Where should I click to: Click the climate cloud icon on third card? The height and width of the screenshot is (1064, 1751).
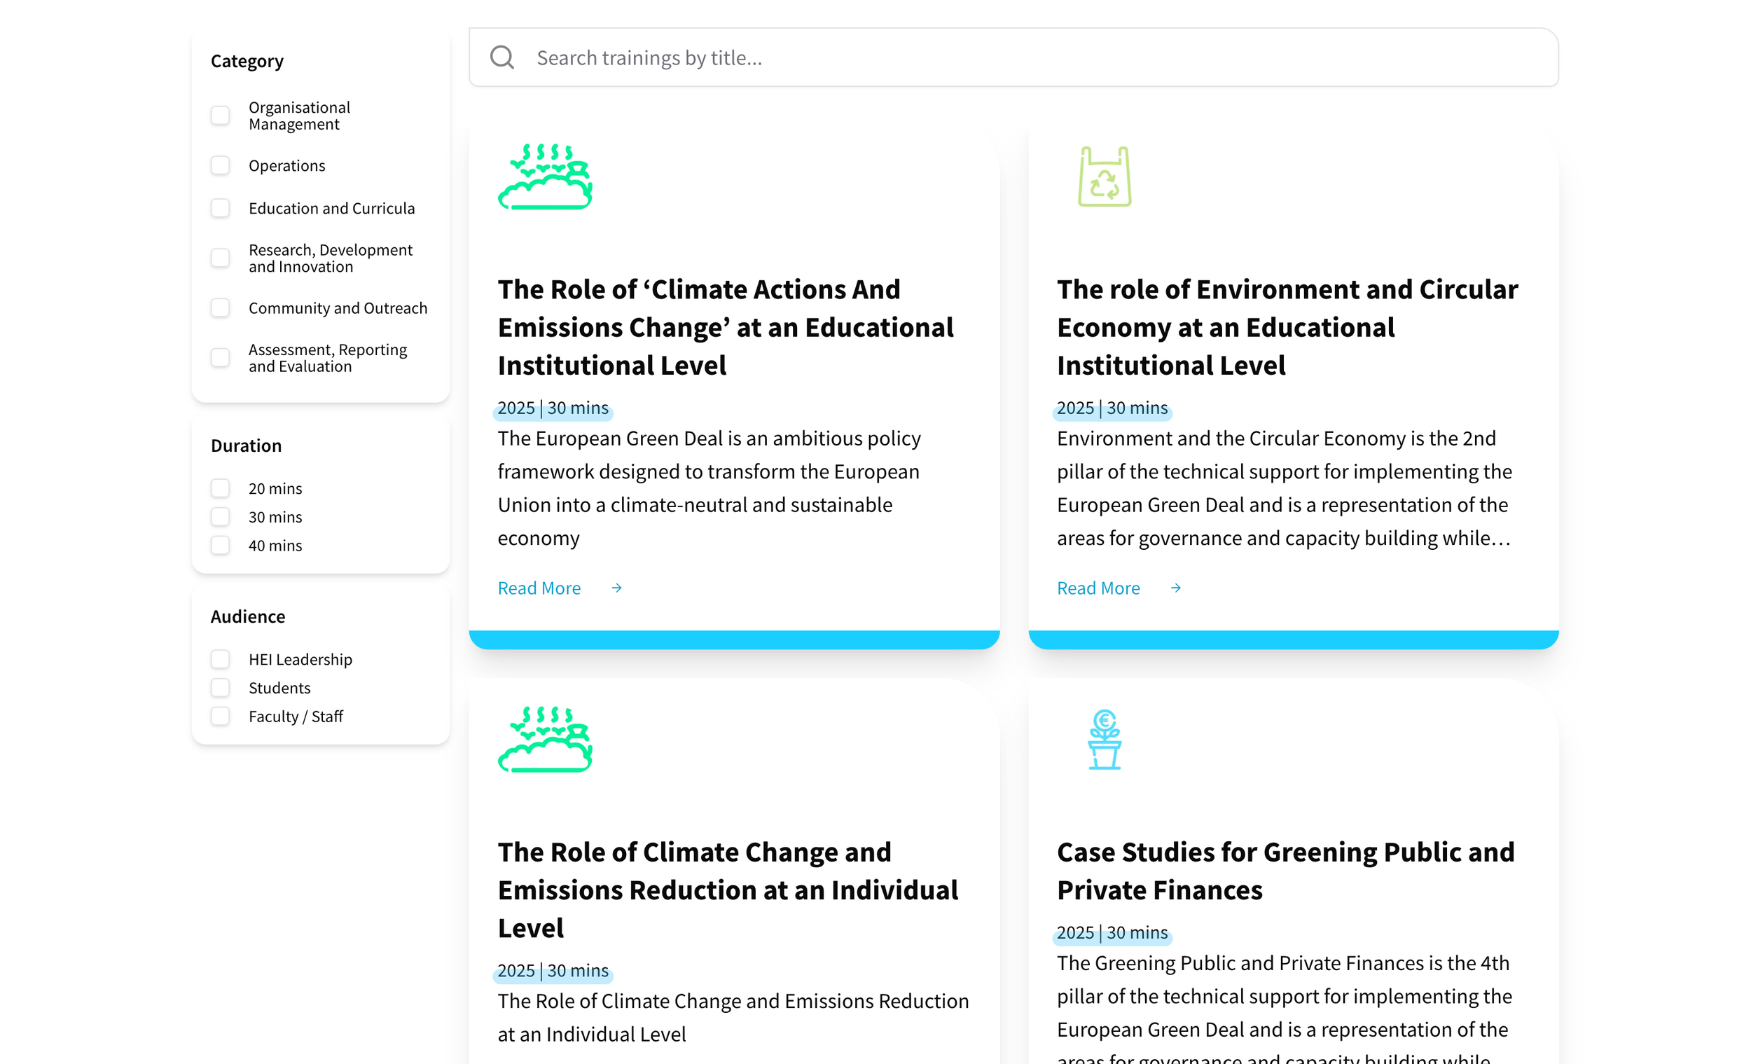545,739
